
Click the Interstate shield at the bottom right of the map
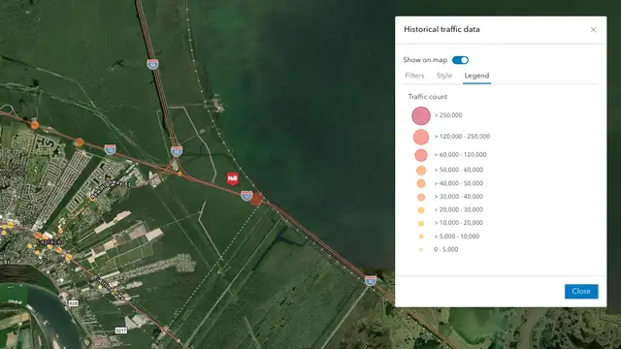[371, 280]
